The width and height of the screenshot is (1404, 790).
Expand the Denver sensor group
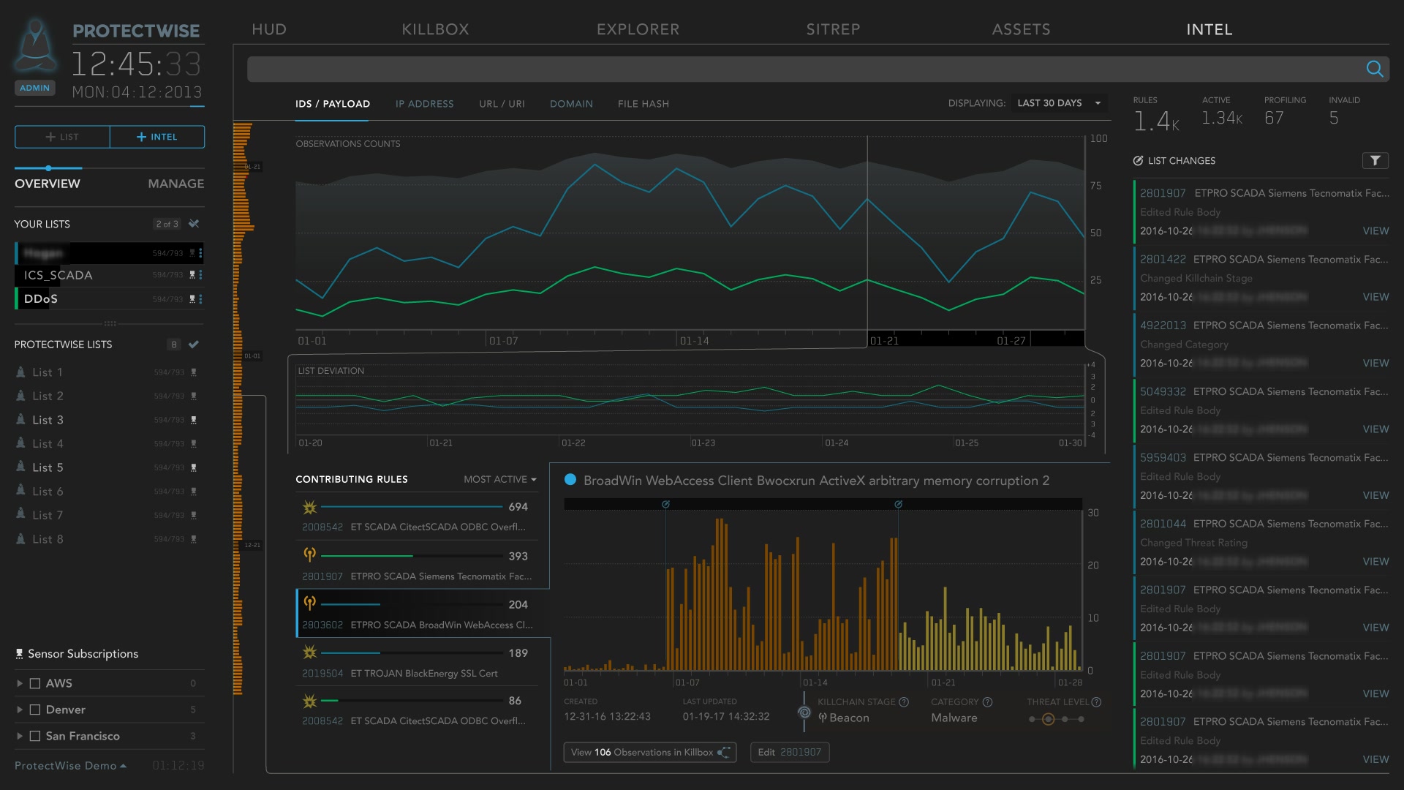tap(20, 710)
